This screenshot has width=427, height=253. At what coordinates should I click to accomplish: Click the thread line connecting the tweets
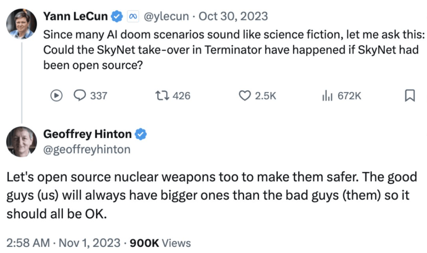[21, 83]
